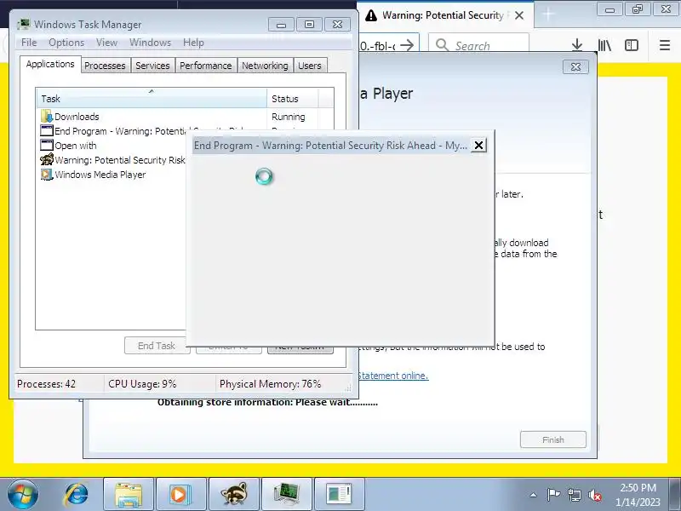Open the last taskbar window icon
Screen dimensions: 681x511
(x=339, y=495)
